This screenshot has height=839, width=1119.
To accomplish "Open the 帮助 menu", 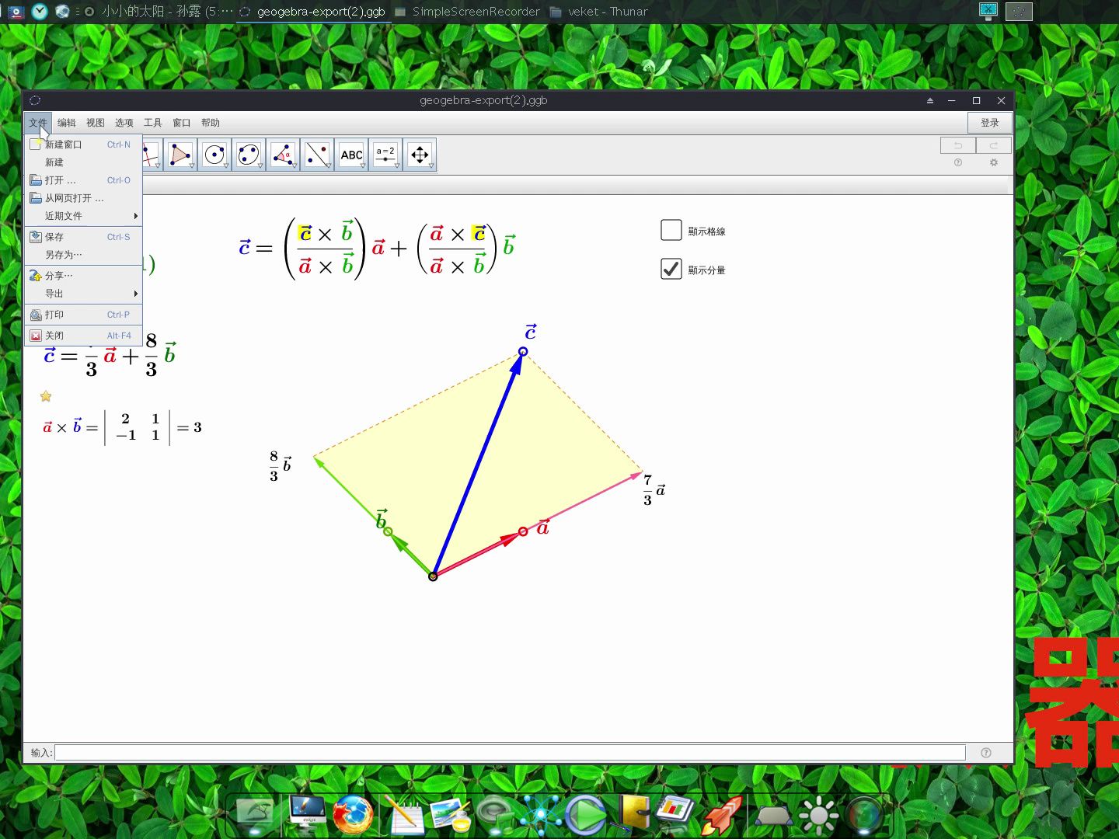I will [x=211, y=123].
